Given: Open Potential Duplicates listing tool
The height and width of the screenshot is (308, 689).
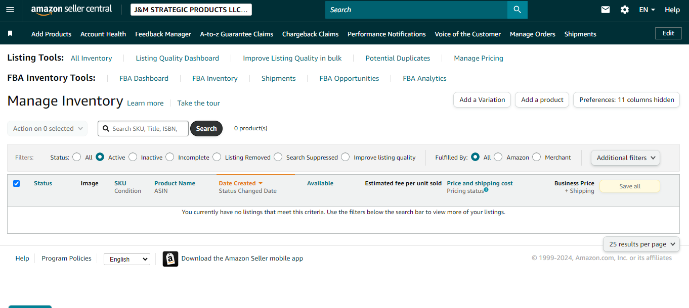Looking at the screenshot, I should [x=398, y=58].
